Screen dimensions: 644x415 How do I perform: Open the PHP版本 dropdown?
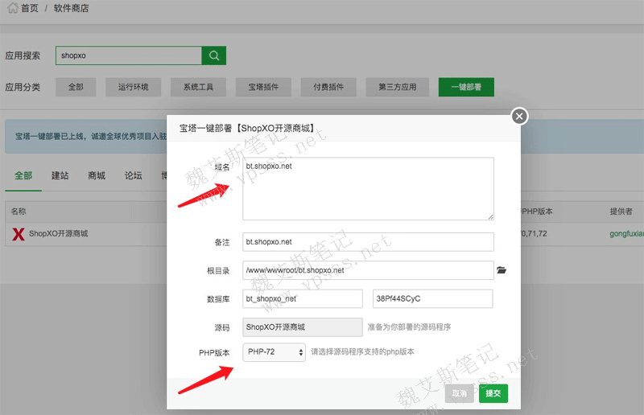(275, 352)
